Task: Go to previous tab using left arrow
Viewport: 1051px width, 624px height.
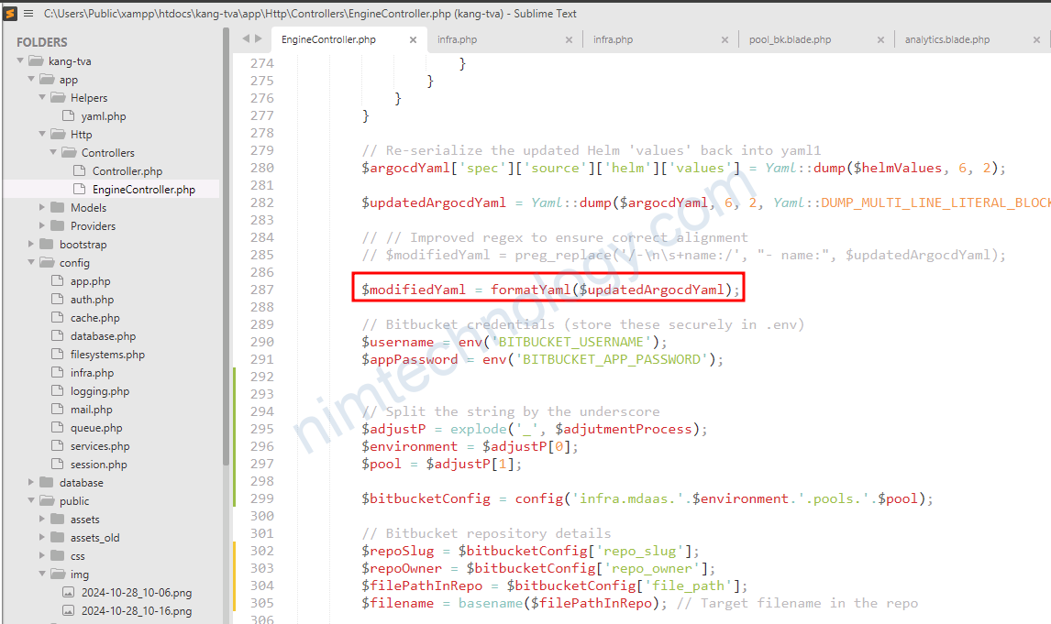Action: tap(246, 38)
